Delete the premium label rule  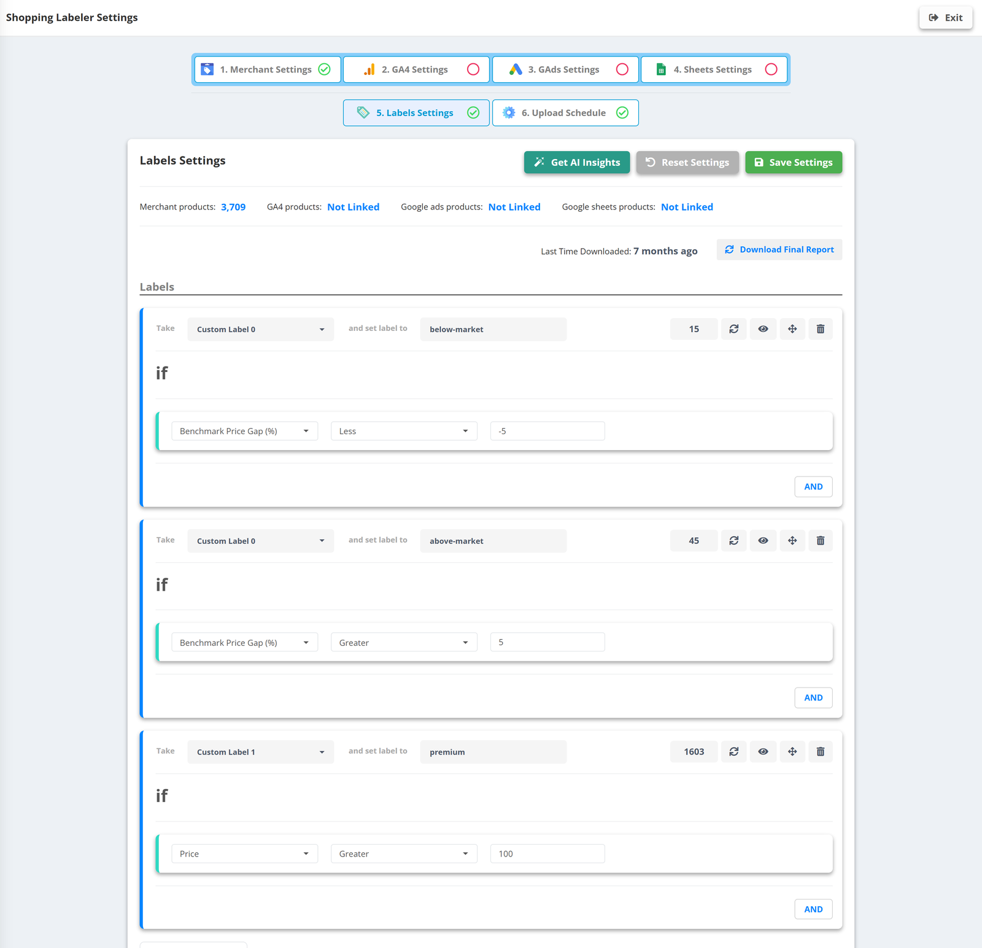coord(821,752)
